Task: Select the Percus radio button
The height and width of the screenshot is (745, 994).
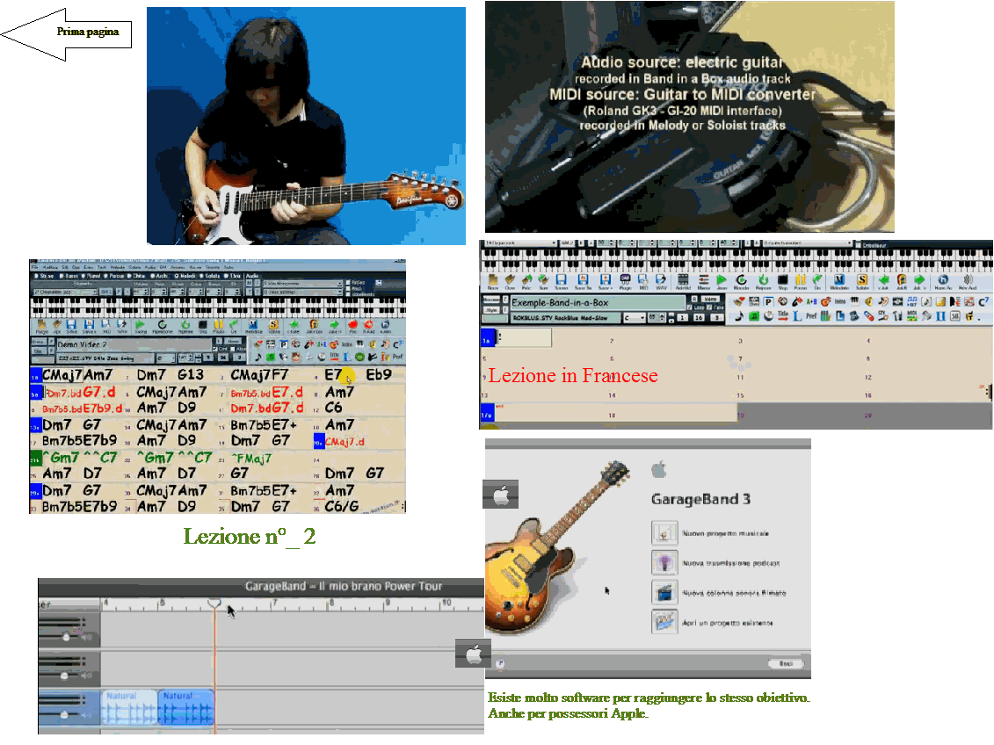Action: [x=105, y=276]
